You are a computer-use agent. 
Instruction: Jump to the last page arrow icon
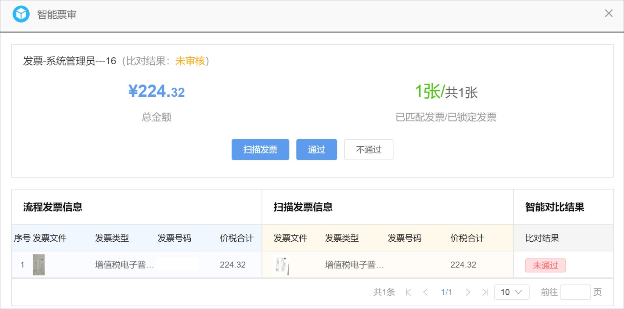[485, 292]
